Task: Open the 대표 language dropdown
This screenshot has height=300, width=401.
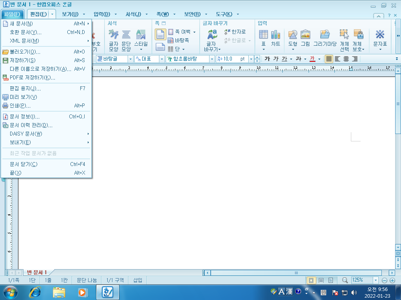Action: click(x=162, y=59)
